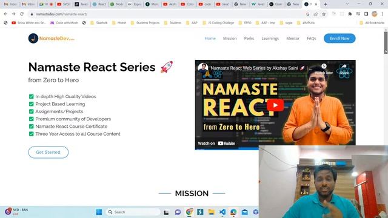Image resolution: width=388 pixels, height=218 pixels.
Task: Click the browser forward arrow
Action: [13, 14]
